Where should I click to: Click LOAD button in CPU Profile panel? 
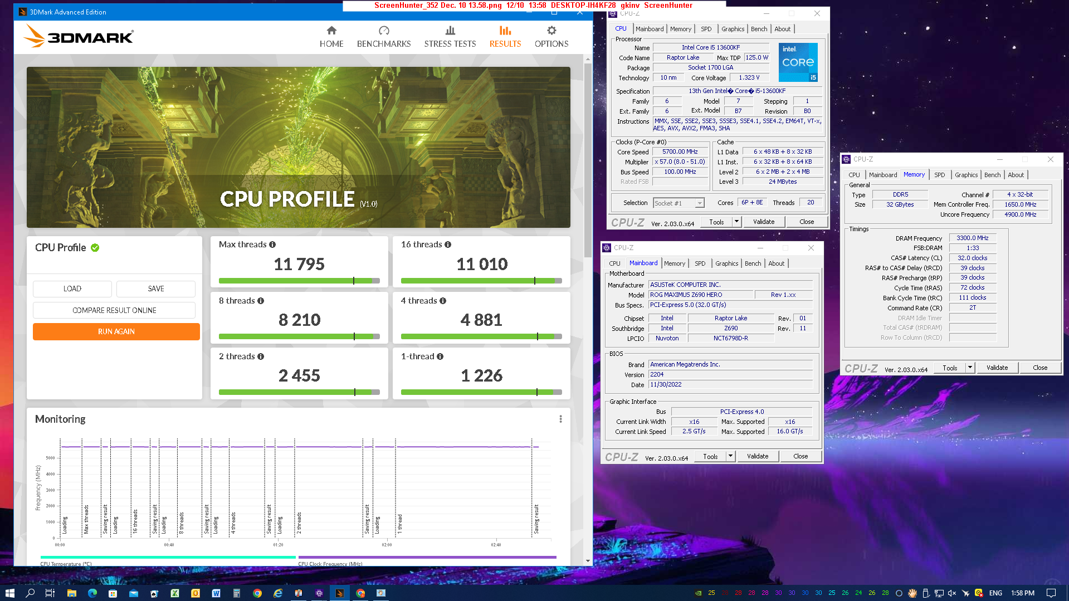coord(72,289)
